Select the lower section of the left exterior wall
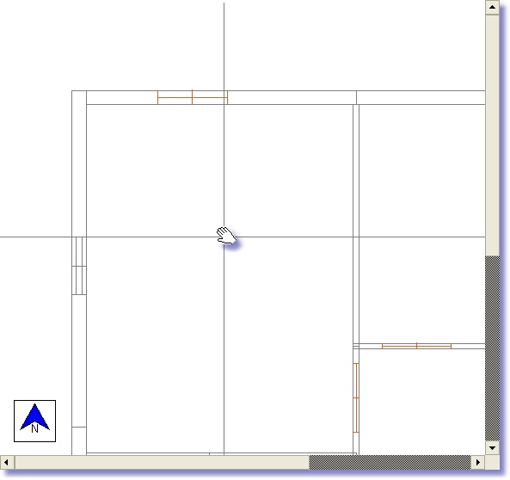 79,360
